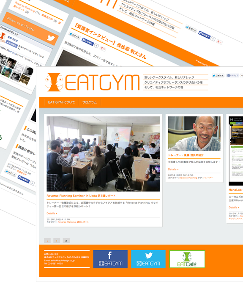Open the seminar room photo thumbnail
The image size is (243, 282).
tap(103, 154)
